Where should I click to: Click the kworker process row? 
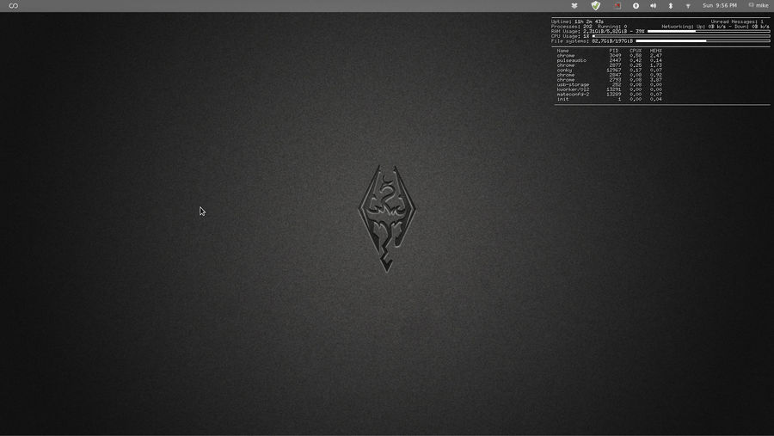(609, 89)
